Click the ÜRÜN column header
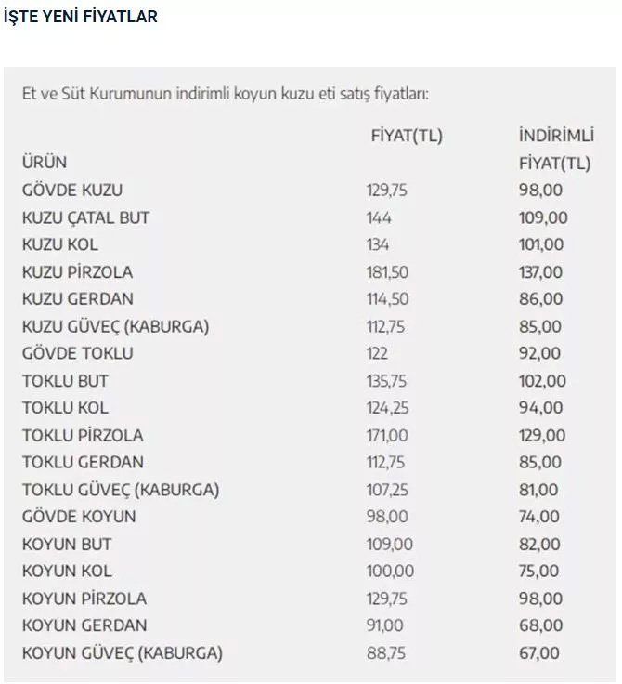 pos(45,163)
